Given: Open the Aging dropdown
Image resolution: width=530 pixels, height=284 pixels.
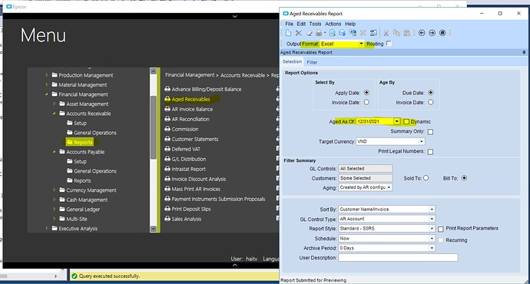Looking at the screenshot, I should point(389,187).
